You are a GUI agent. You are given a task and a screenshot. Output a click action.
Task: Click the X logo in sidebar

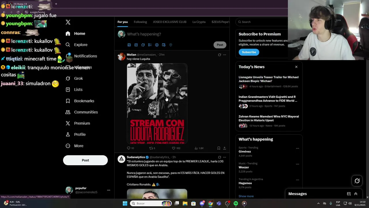[68, 22]
